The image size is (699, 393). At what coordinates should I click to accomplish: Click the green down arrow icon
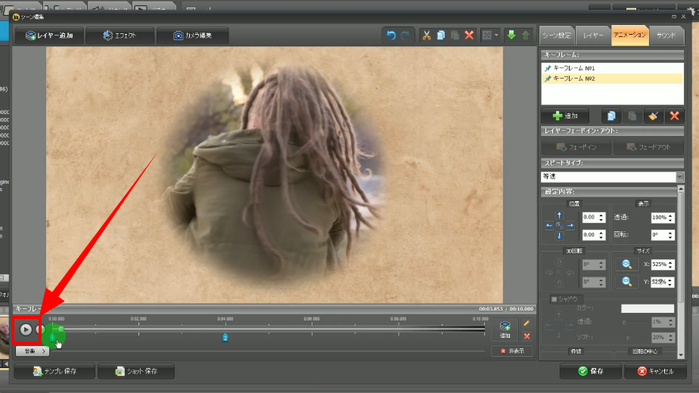pyautogui.click(x=511, y=36)
